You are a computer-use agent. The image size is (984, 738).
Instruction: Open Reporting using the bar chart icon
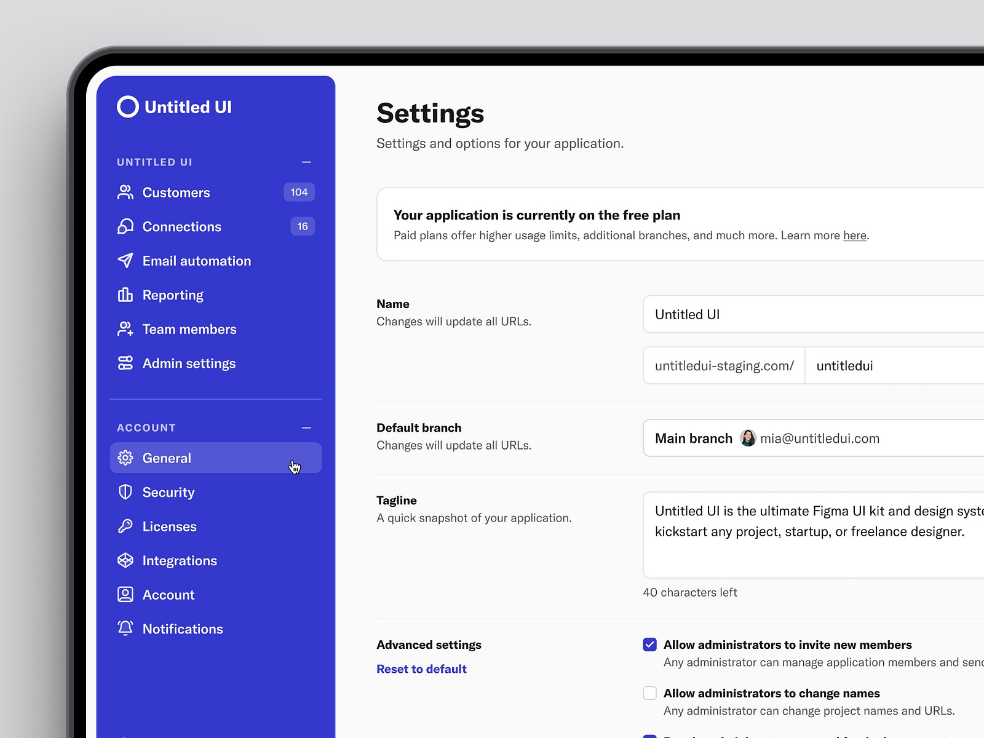point(125,295)
